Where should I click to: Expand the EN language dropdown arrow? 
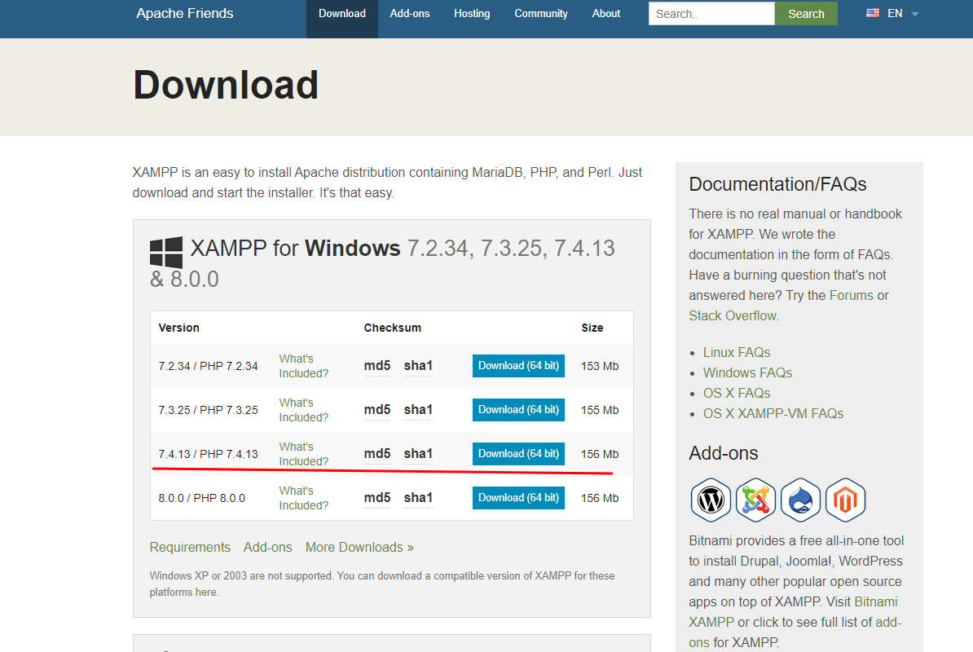[x=914, y=14]
